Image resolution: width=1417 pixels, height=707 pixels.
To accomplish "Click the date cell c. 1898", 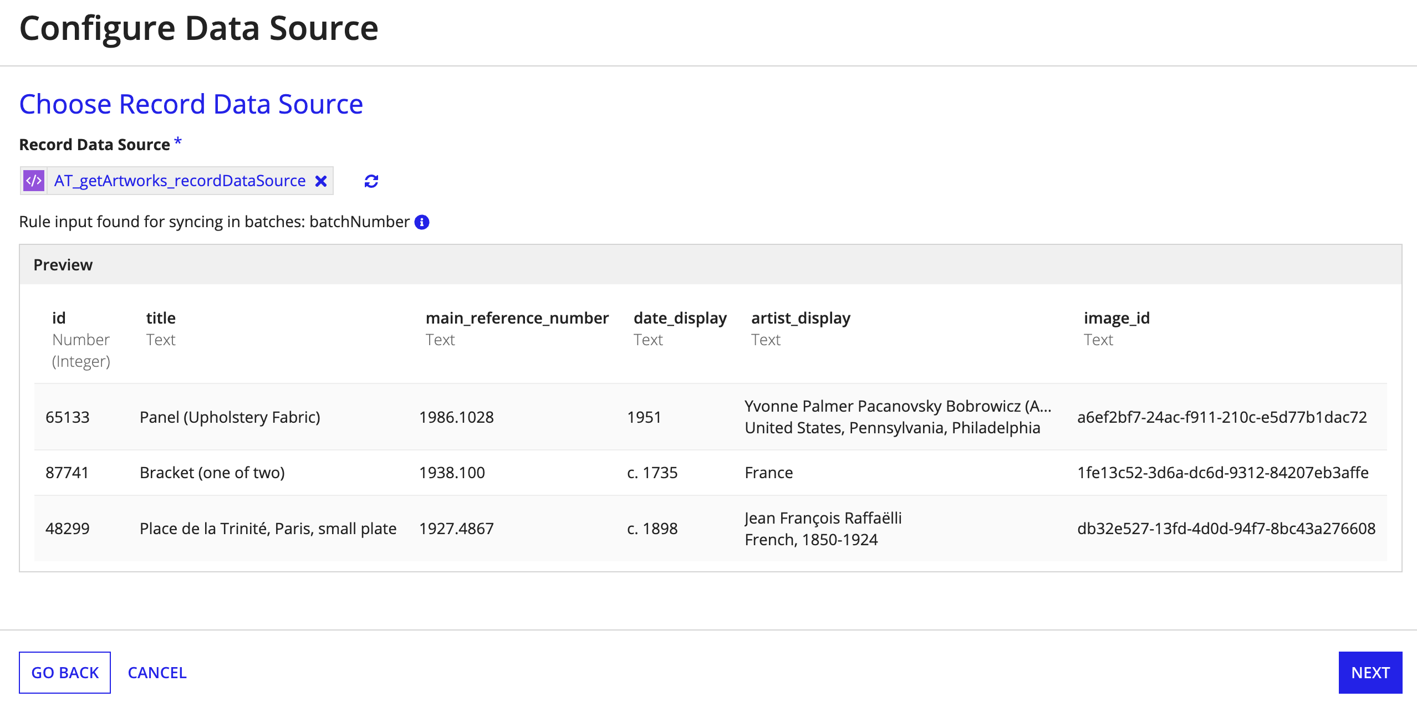I will click(x=652, y=529).
